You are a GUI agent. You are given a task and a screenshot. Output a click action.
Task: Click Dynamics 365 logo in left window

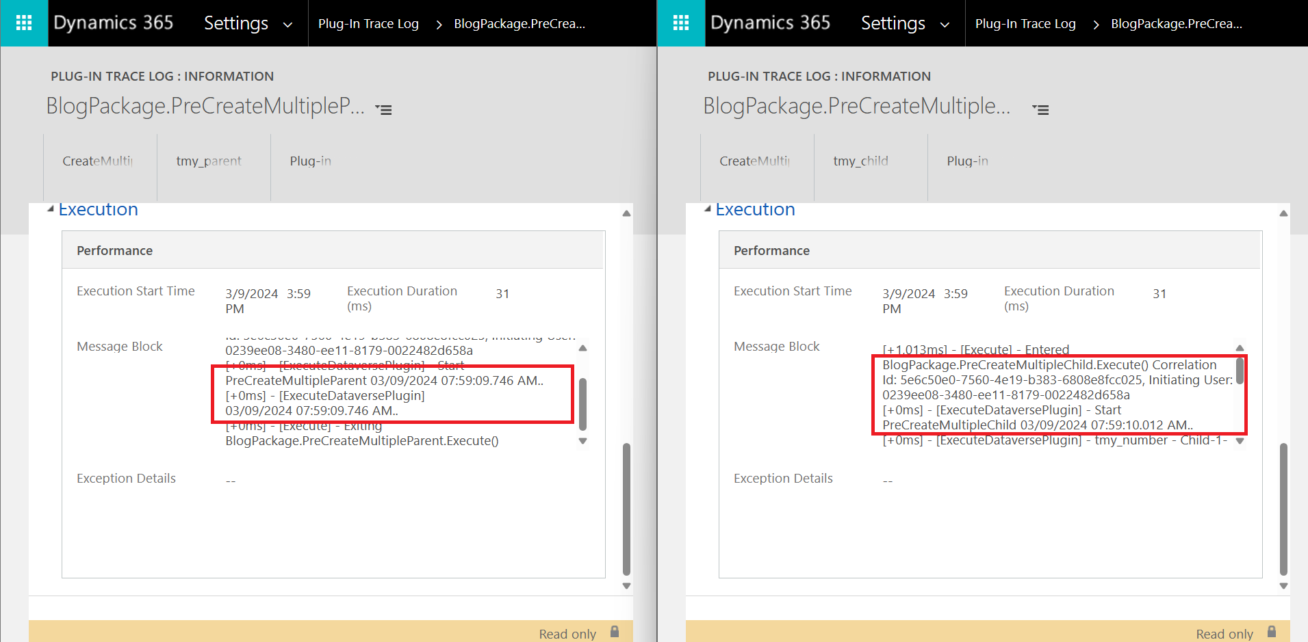coord(114,23)
